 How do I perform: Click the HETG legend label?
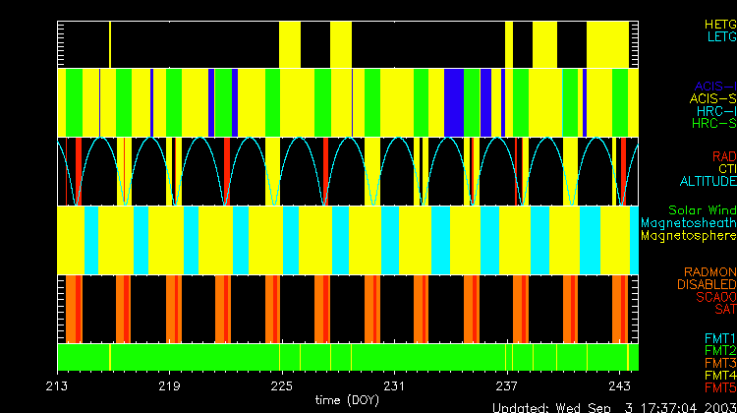pos(720,25)
